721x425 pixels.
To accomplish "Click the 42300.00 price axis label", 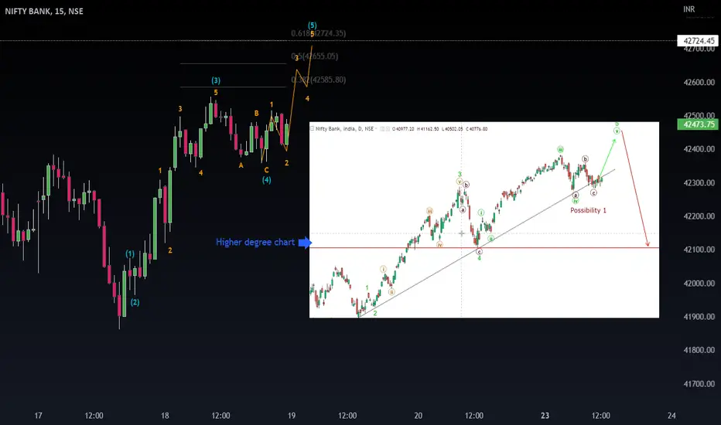I will pyautogui.click(x=699, y=182).
